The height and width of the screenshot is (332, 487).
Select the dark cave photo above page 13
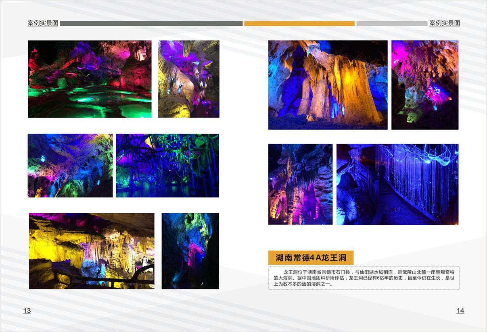pyautogui.click(x=190, y=251)
